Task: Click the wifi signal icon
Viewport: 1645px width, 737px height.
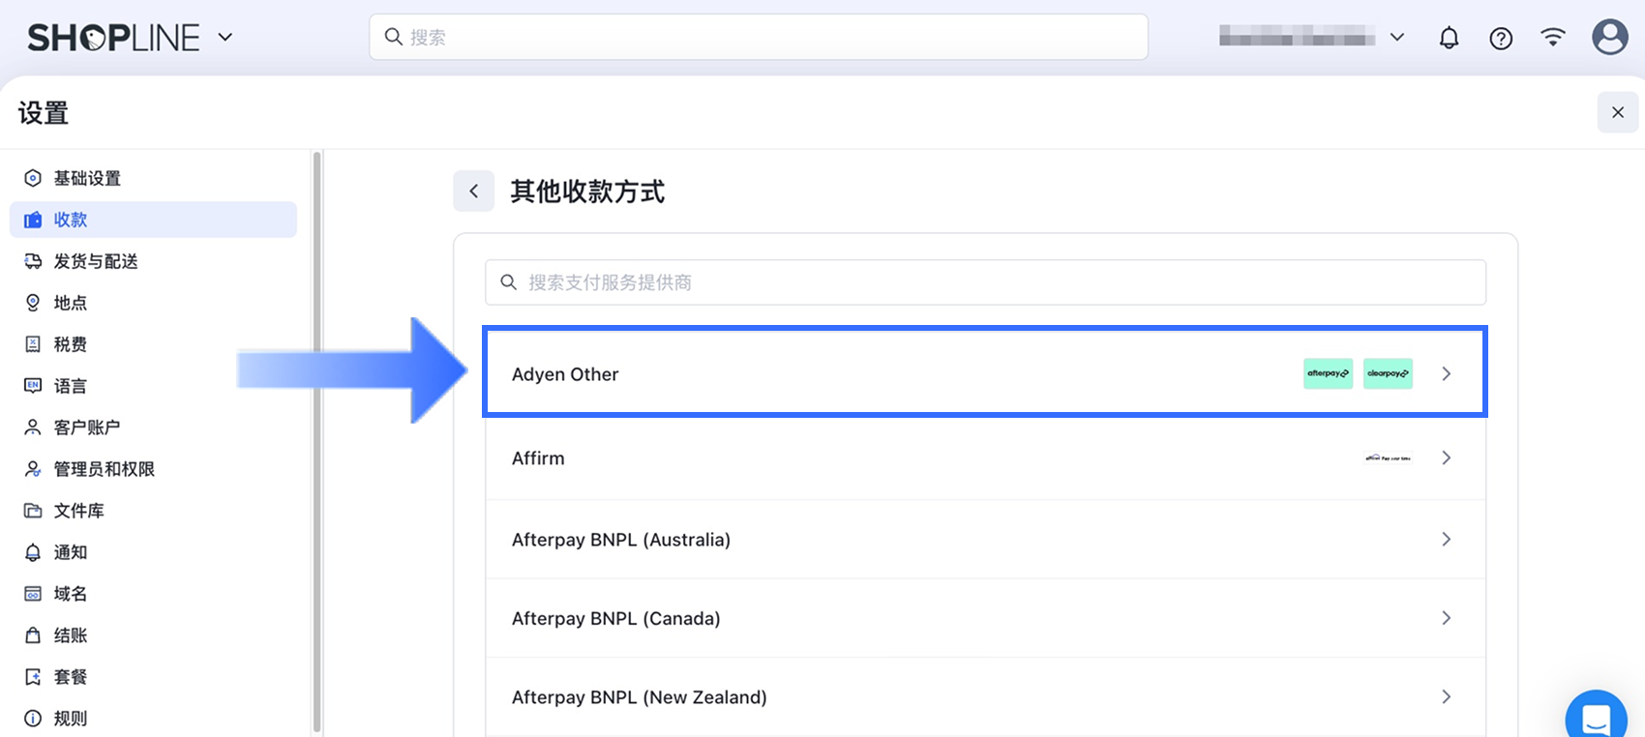Action: pyautogui.click(x=1553, y=38)
